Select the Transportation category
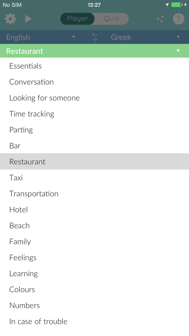The image size is (189, 336). 34,194
